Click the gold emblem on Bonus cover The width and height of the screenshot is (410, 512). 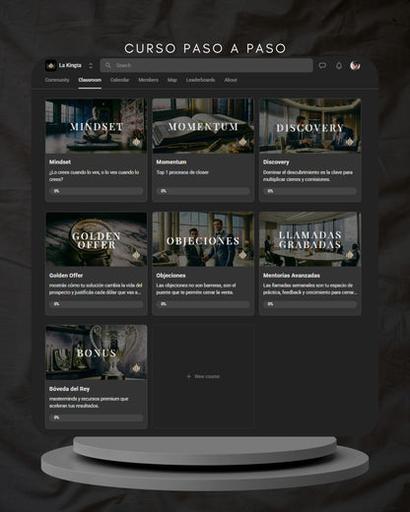point(136,368)
